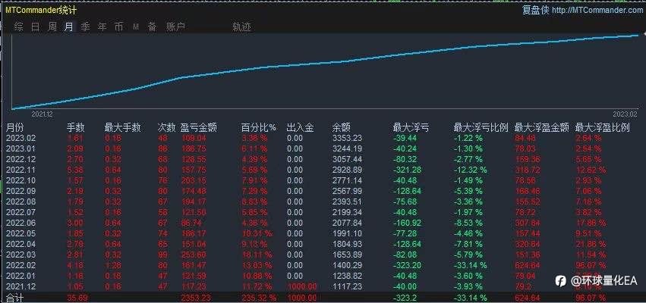
Task: Click the 最大浮亏比例 column header
Action: (x=481, y=127)
